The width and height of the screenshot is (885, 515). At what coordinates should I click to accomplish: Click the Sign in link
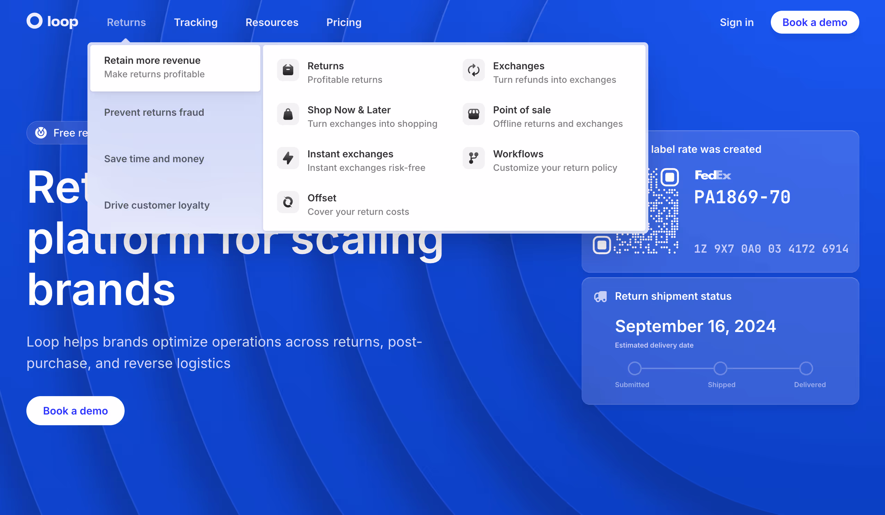(x=737, y=22)
